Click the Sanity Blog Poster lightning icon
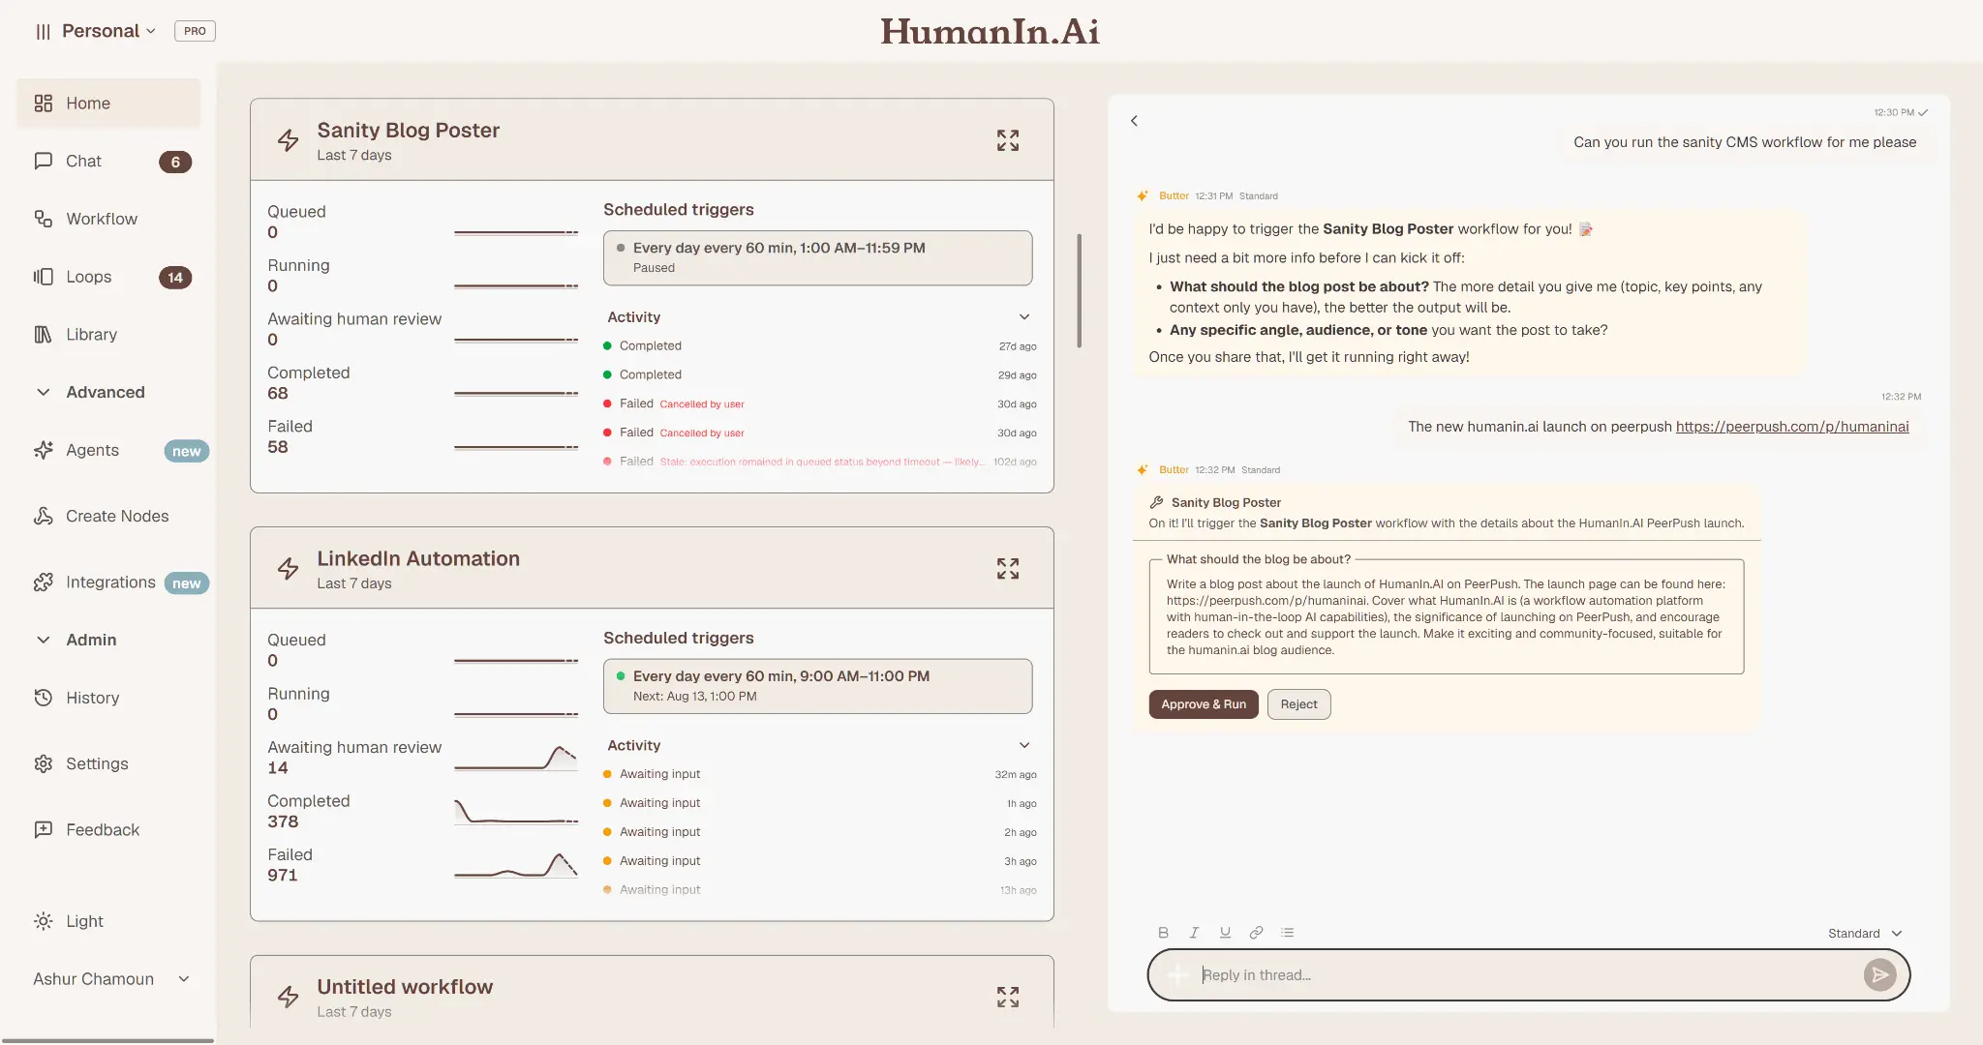 coord(288,141)
